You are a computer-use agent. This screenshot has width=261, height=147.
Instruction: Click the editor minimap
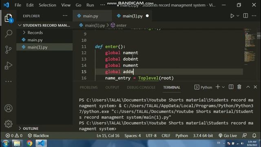point(250,47)
